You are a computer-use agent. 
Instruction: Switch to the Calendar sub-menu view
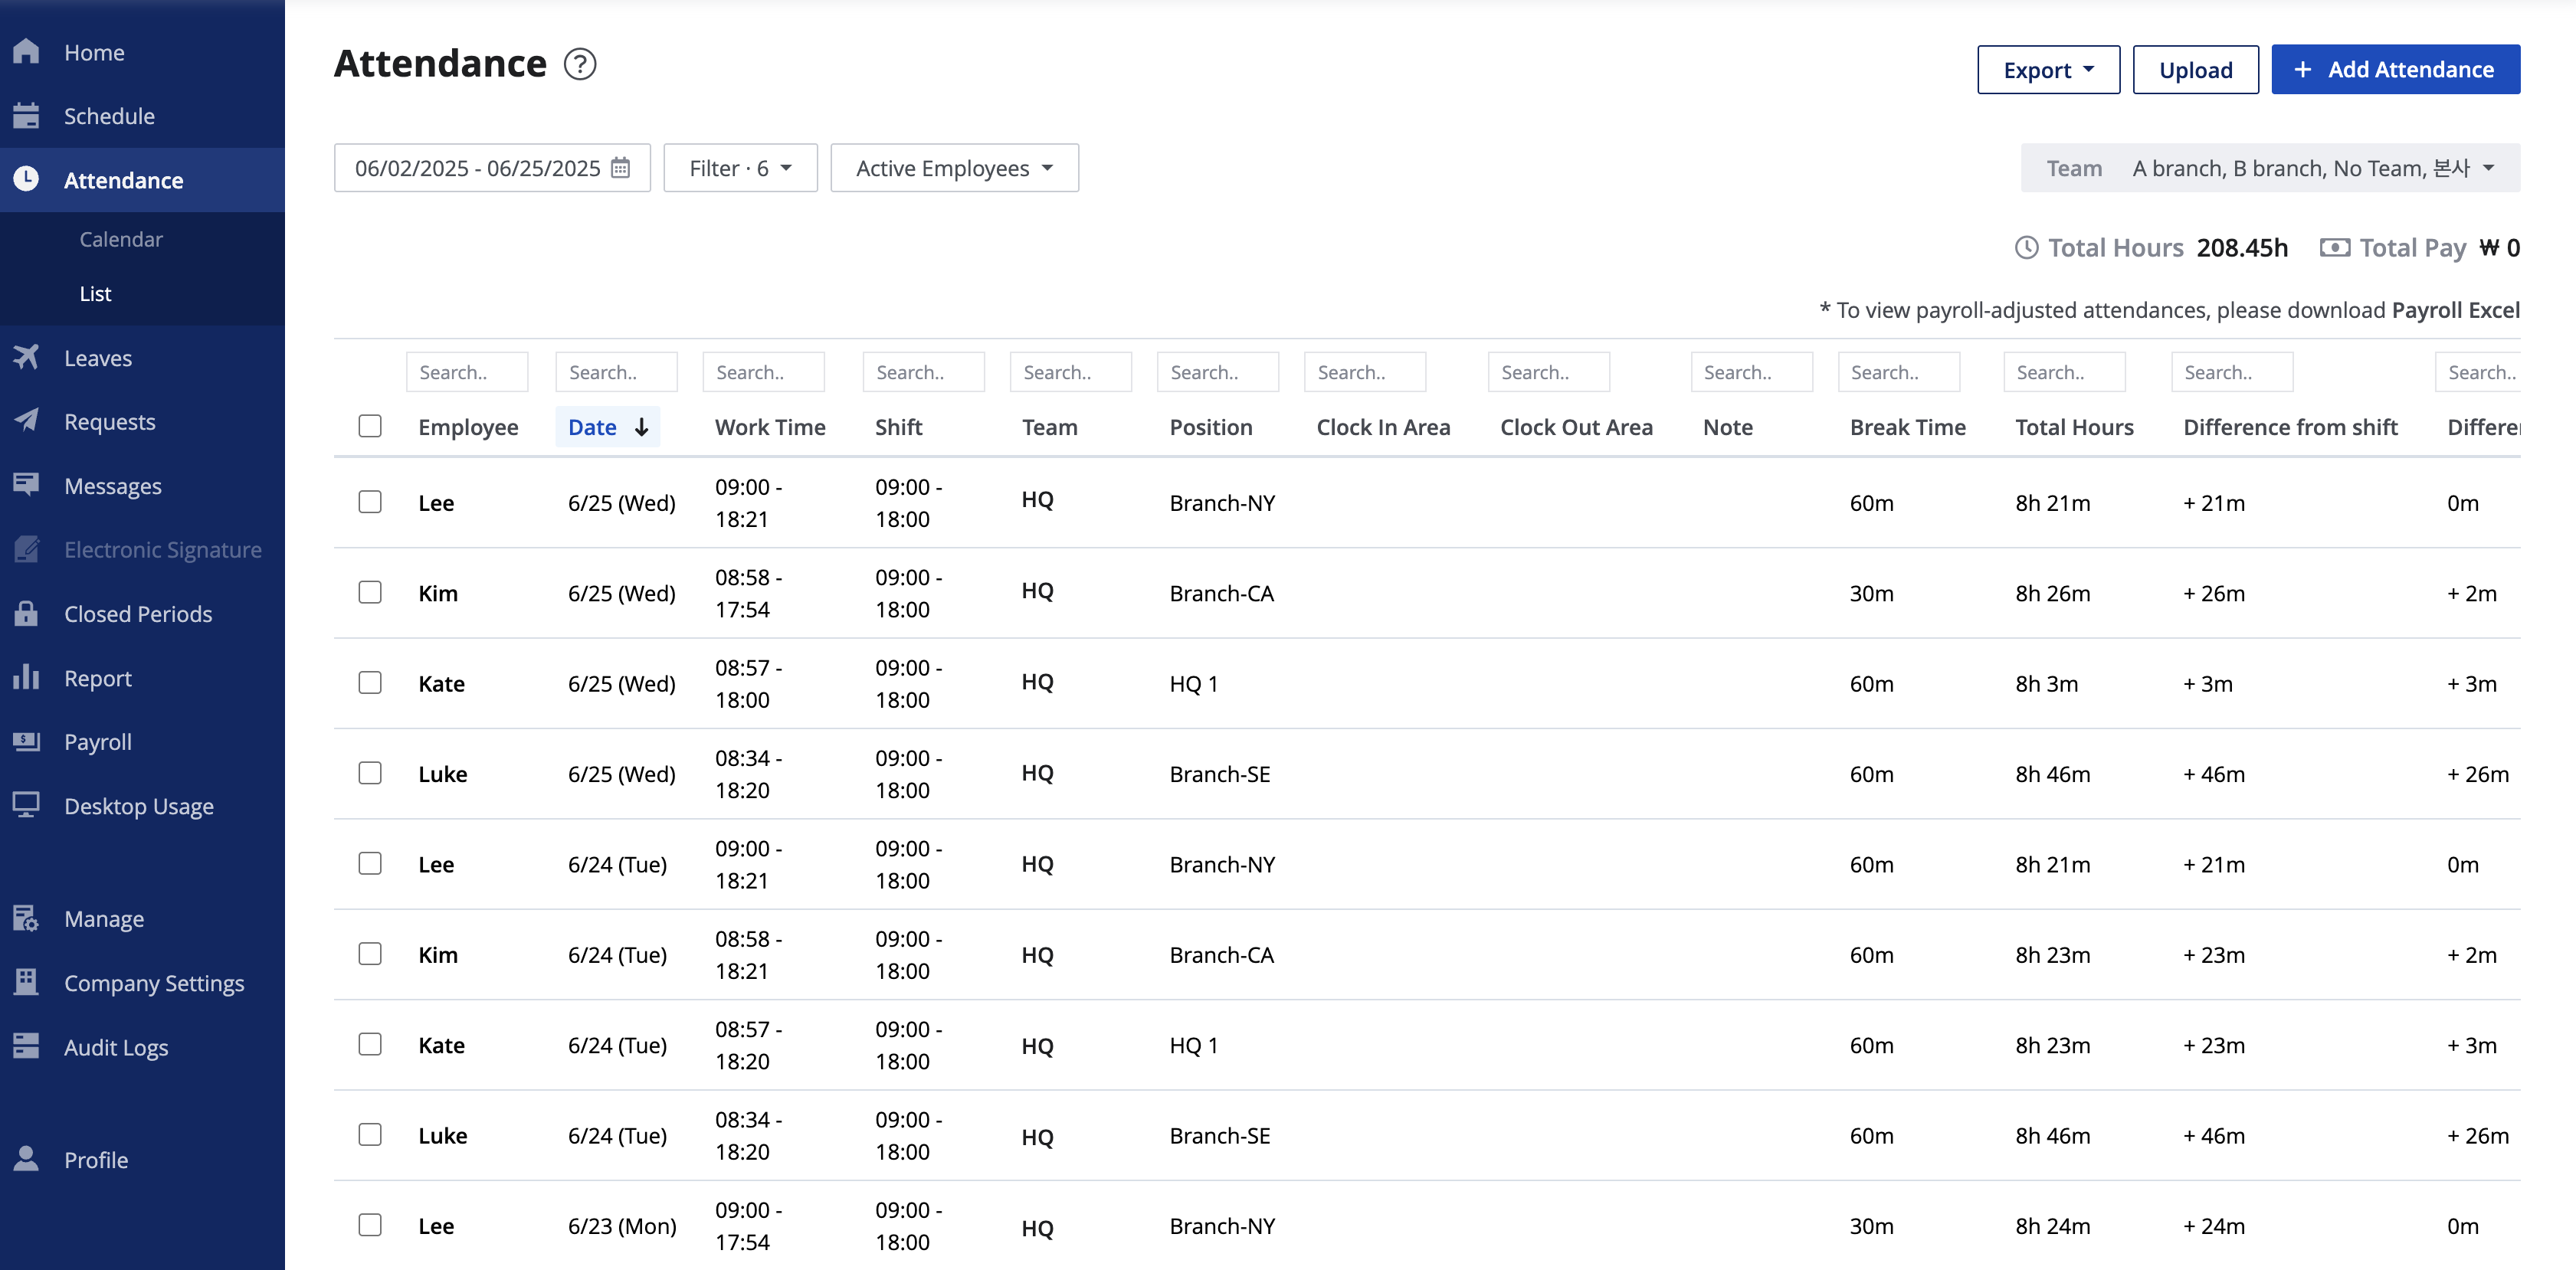point(121,239)
